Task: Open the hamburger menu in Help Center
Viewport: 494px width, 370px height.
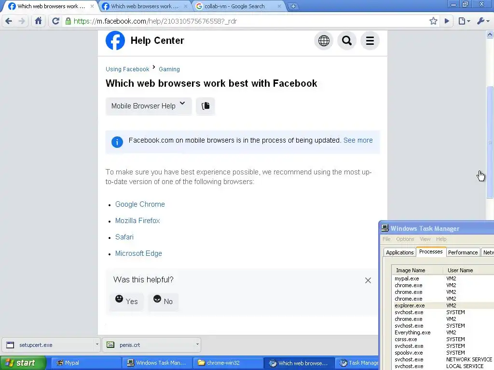Action: [370, 40]
